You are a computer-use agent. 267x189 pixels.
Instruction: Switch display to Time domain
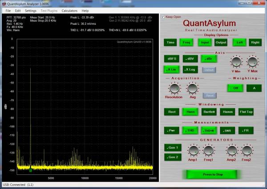(x=170, y=43)
